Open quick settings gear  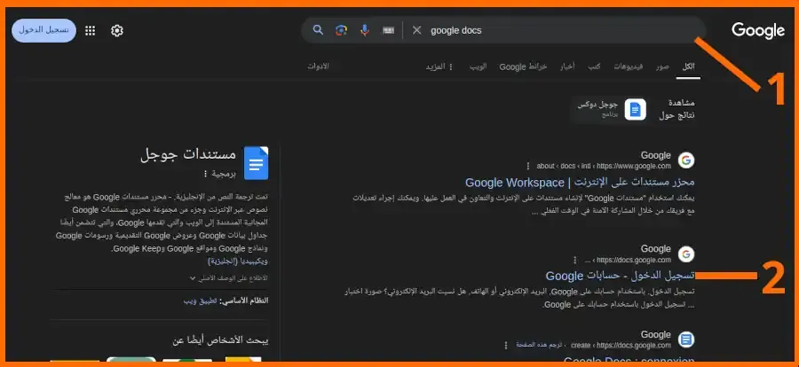point(117,31)
